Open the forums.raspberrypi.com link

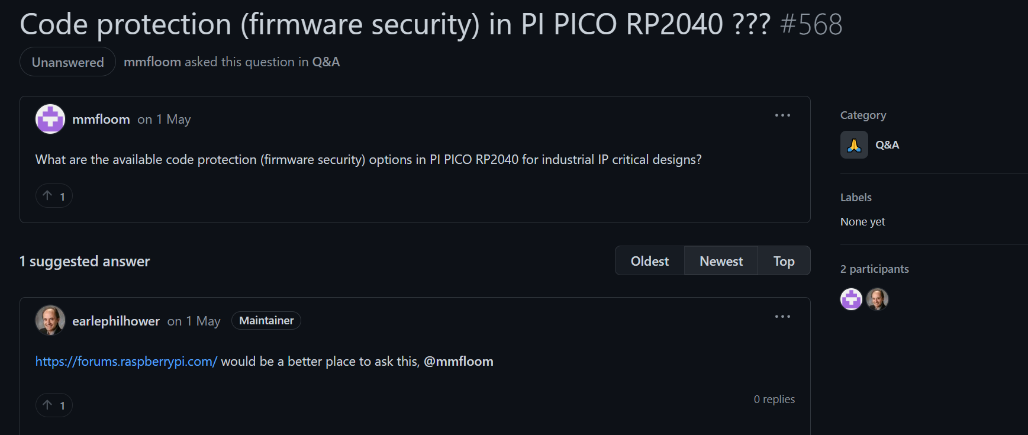[126, 362]
